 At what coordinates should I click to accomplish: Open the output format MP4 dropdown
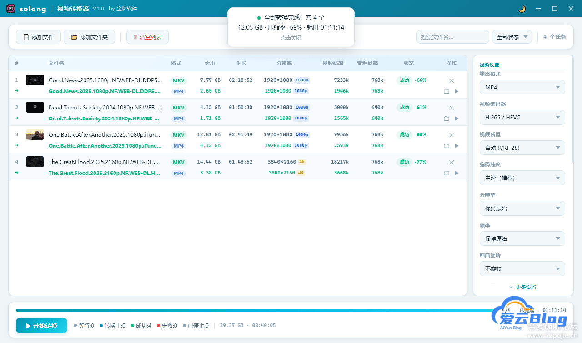tap(522, 87)
